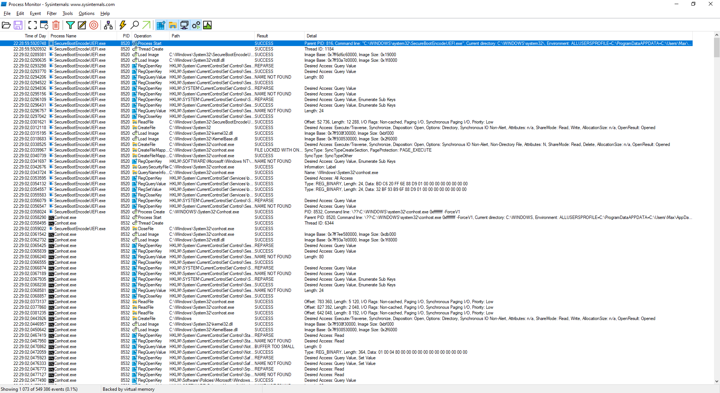Click the vertical scrollbar down arrow
720x393 pixels.
[717, 381]
